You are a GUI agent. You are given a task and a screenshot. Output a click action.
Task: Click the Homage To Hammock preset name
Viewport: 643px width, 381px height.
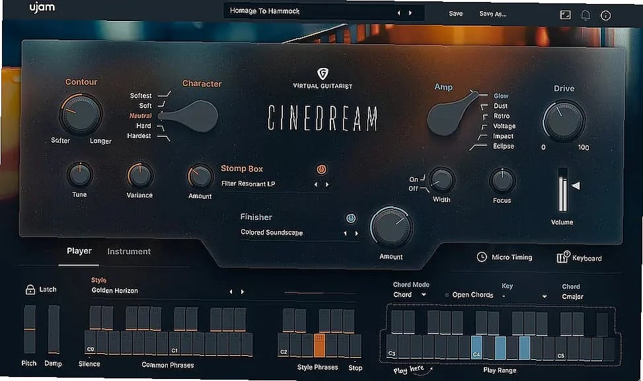coord(264,11)
